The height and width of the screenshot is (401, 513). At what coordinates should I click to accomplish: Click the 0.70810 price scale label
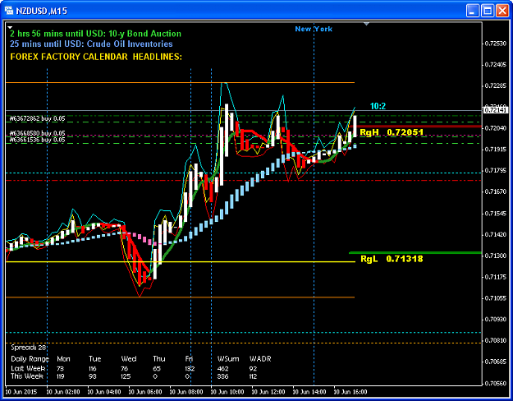click(x=496, y=340)
